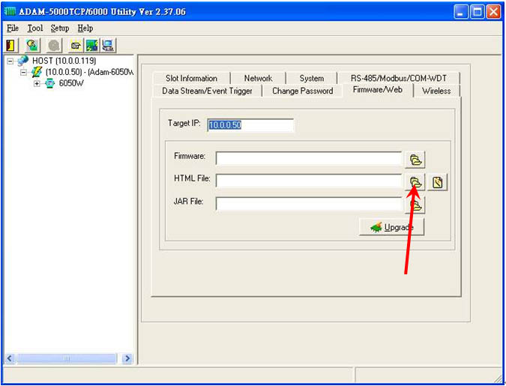
Task: Open the Change Password tab
Action: click(302, 91)
